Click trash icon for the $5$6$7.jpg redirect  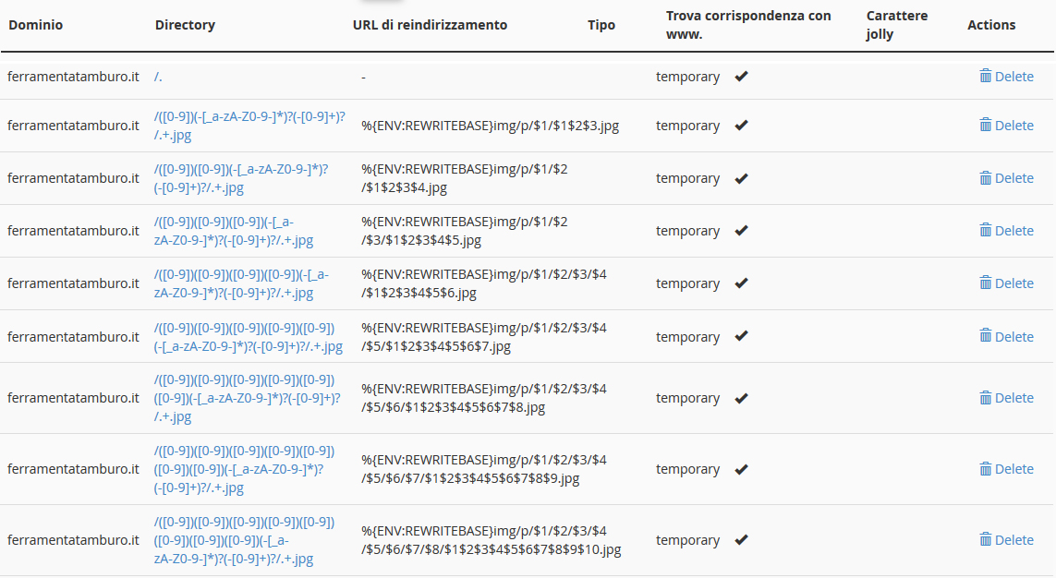[x=985, y=336]
